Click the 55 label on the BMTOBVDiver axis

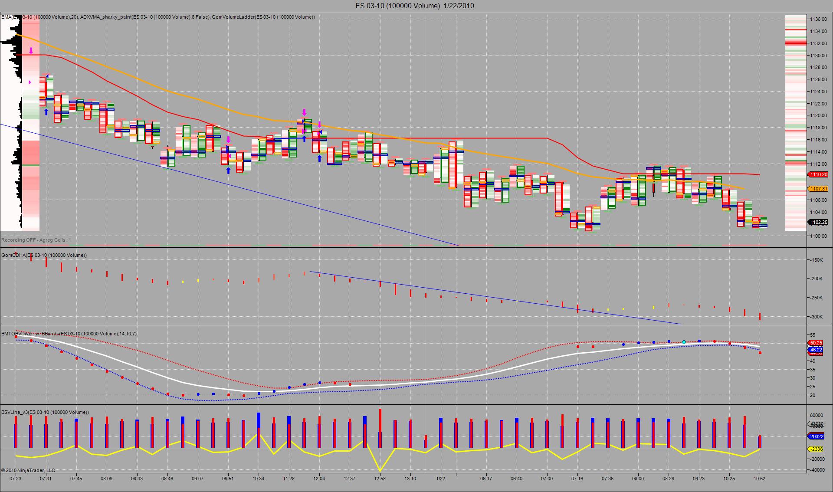[x=813, y=335]
